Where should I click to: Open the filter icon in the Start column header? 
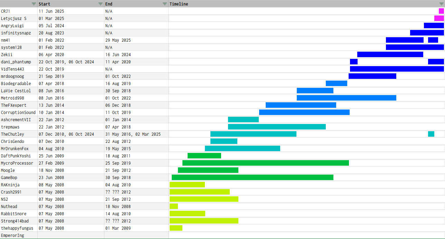click(x=100, y=4)
